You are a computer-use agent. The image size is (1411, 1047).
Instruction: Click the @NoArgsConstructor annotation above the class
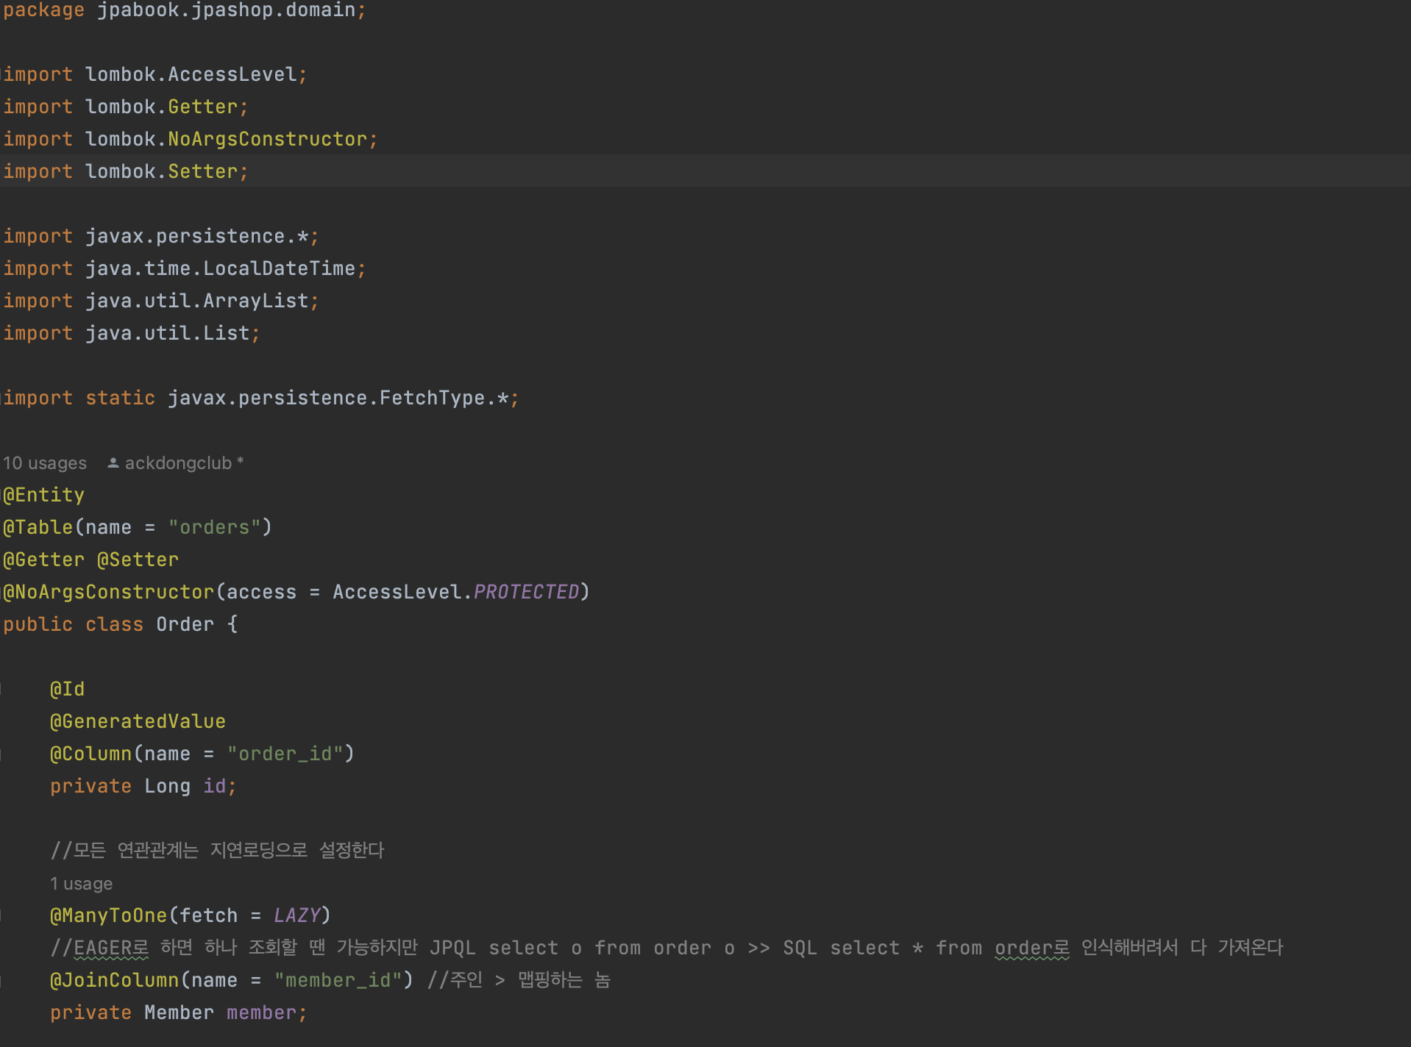pos(109,593)
